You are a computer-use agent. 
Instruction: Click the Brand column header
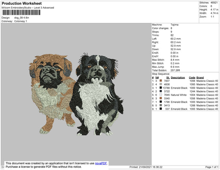200,78
